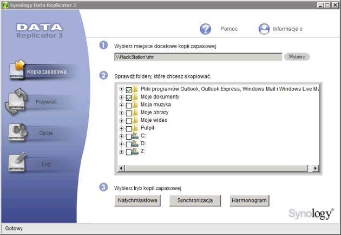
Task: Check the Moja muzyka checkbox
Action: (x=129, y=106)
